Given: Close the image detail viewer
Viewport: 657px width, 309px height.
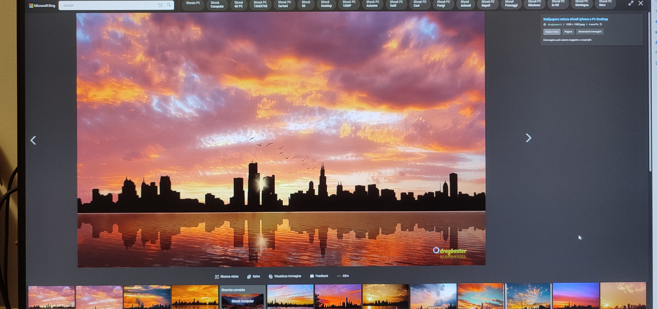Looking at the screenshot, I should coord(641,3).
